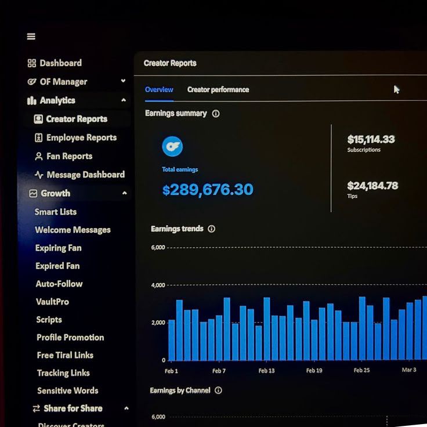Open Sensitive Words
Image resolution: width=427 pixels, height=427 pixels.
[67, 391]
